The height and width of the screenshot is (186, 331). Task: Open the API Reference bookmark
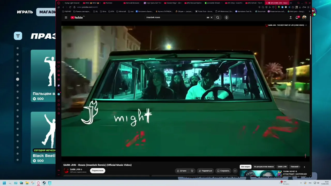(x=224, y=11)
